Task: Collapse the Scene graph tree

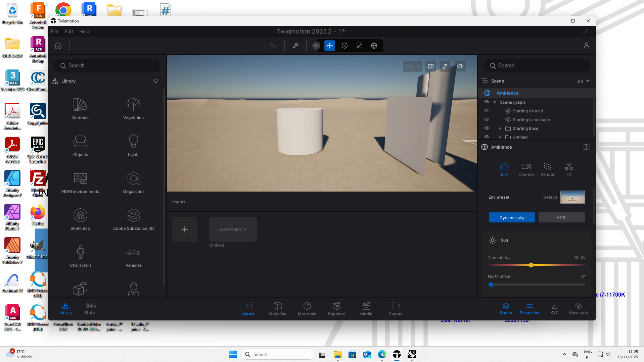Action: point(495,102)
